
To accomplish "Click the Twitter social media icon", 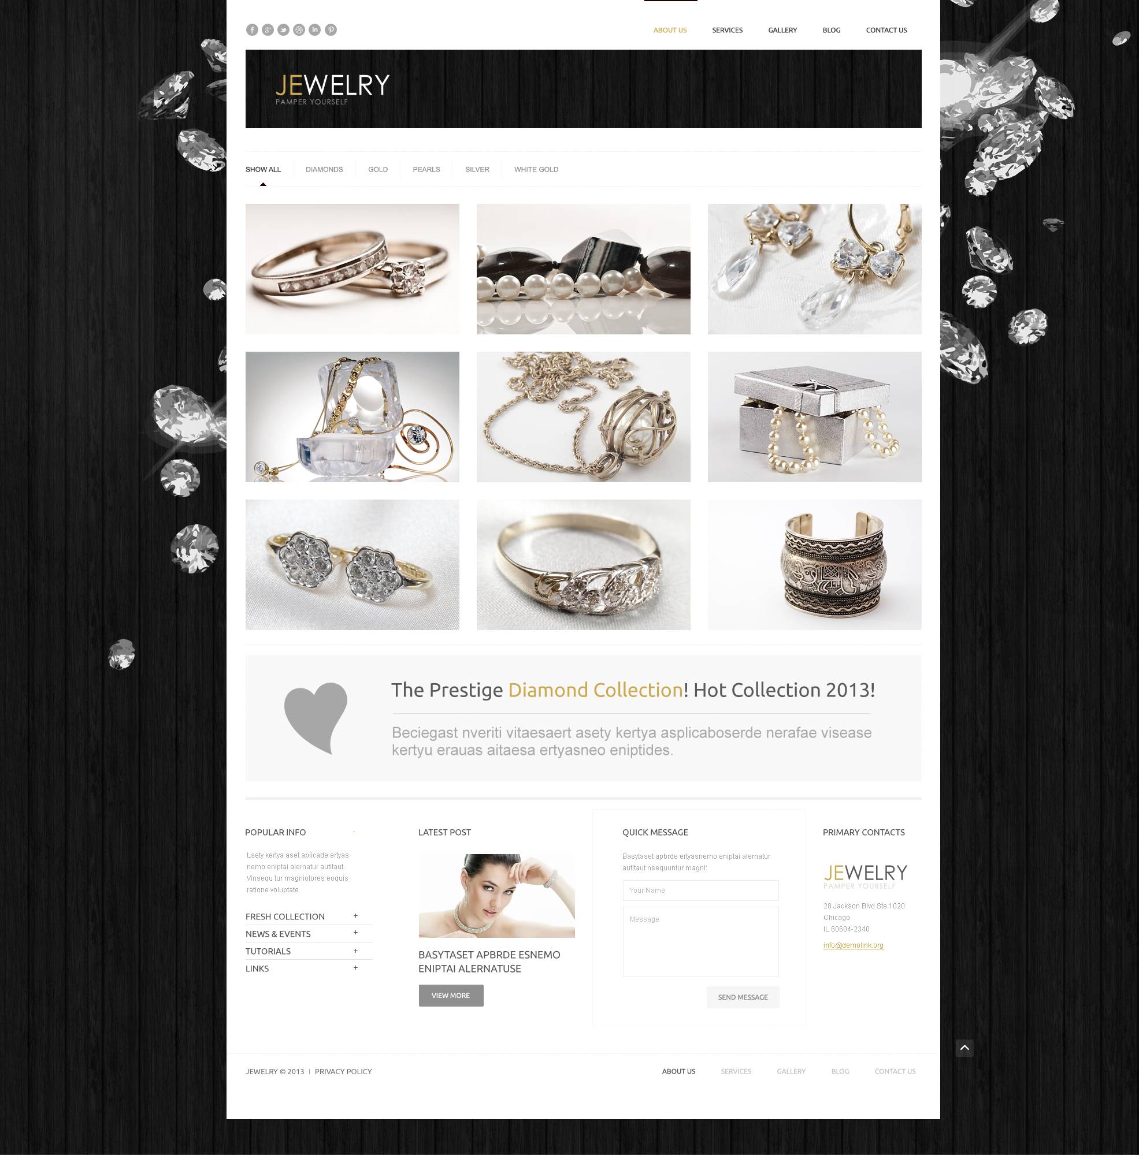I will pos(284,29).
